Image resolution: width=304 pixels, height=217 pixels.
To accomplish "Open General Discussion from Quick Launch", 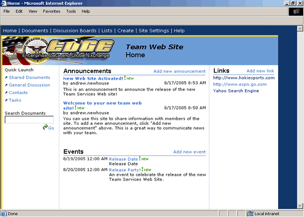I will pyautogui.click(x=29, y=85).
